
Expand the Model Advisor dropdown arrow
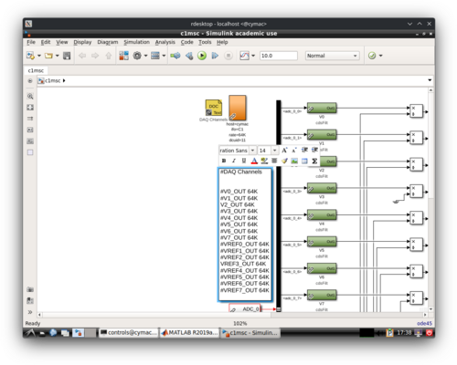[381, 56]
